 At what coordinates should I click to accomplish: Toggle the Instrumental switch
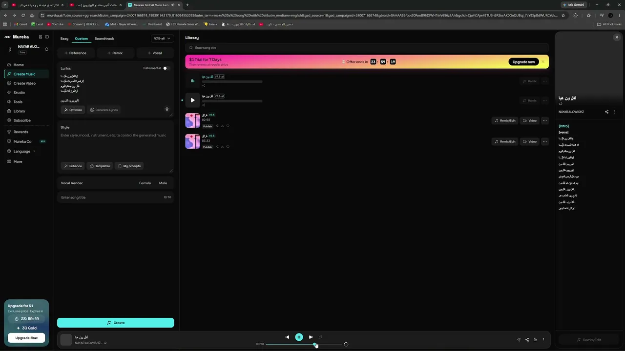pos(166,68)
